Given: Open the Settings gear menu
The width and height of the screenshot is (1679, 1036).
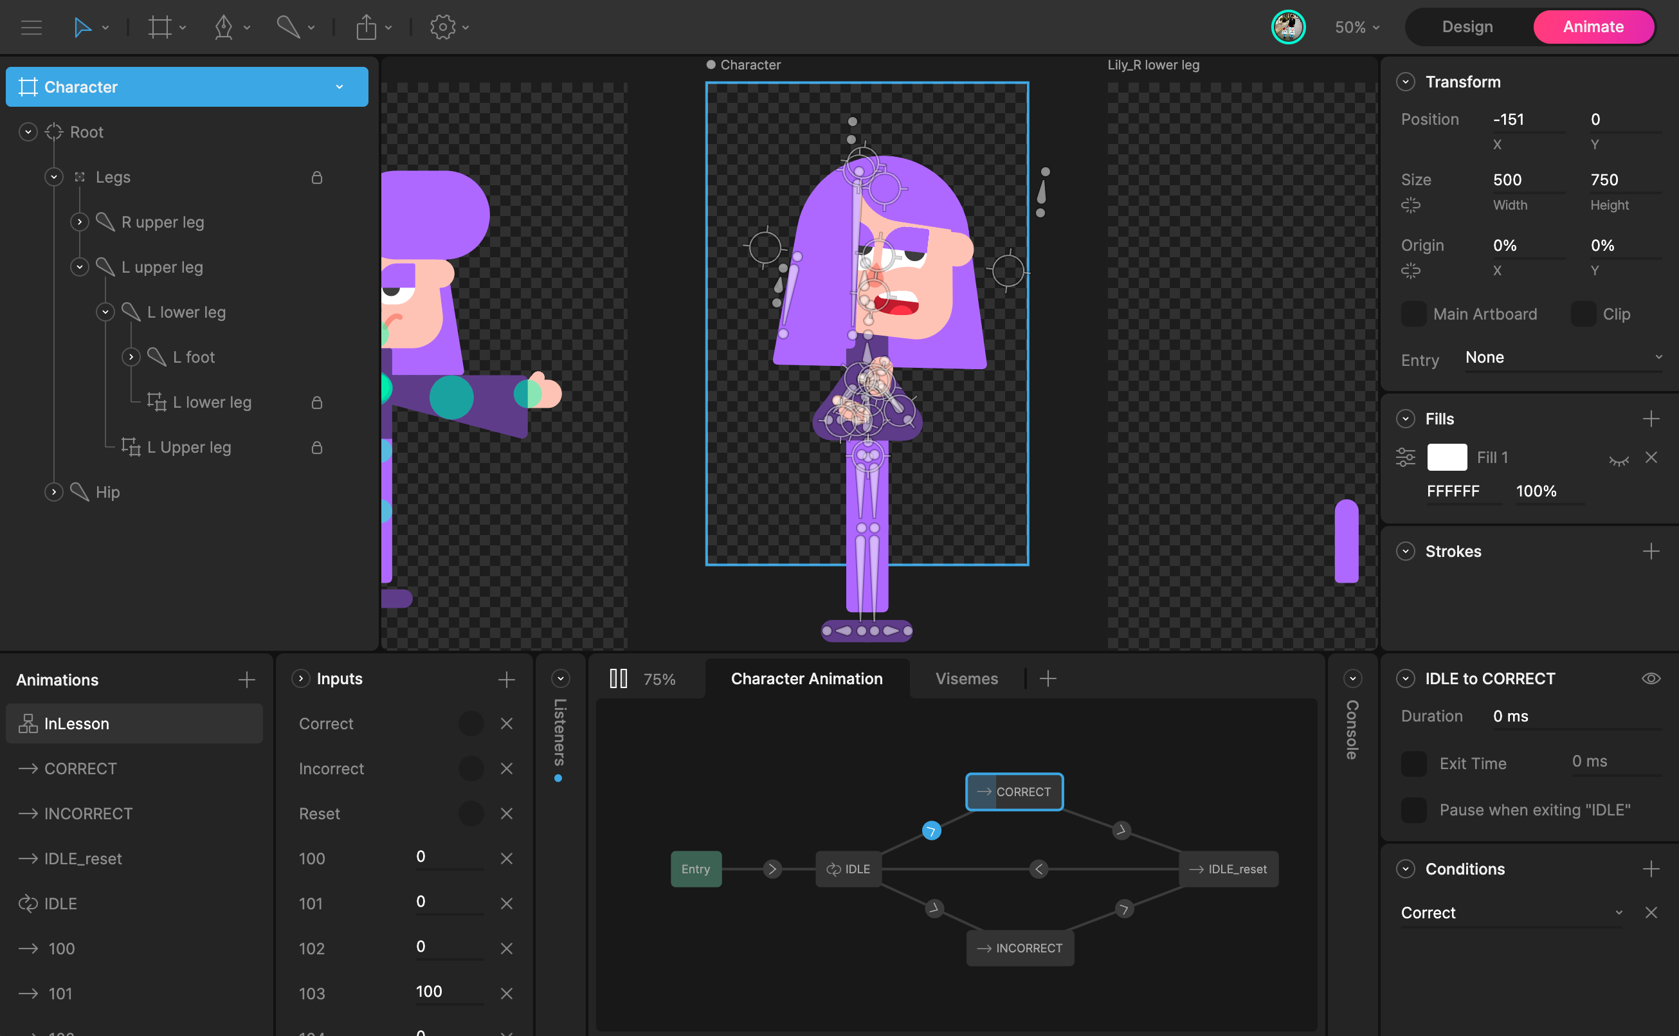Looking at the screenshot, I should click(442, 28).
